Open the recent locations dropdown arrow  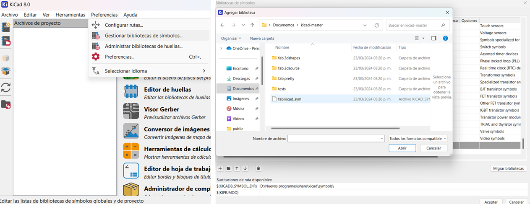243,25
